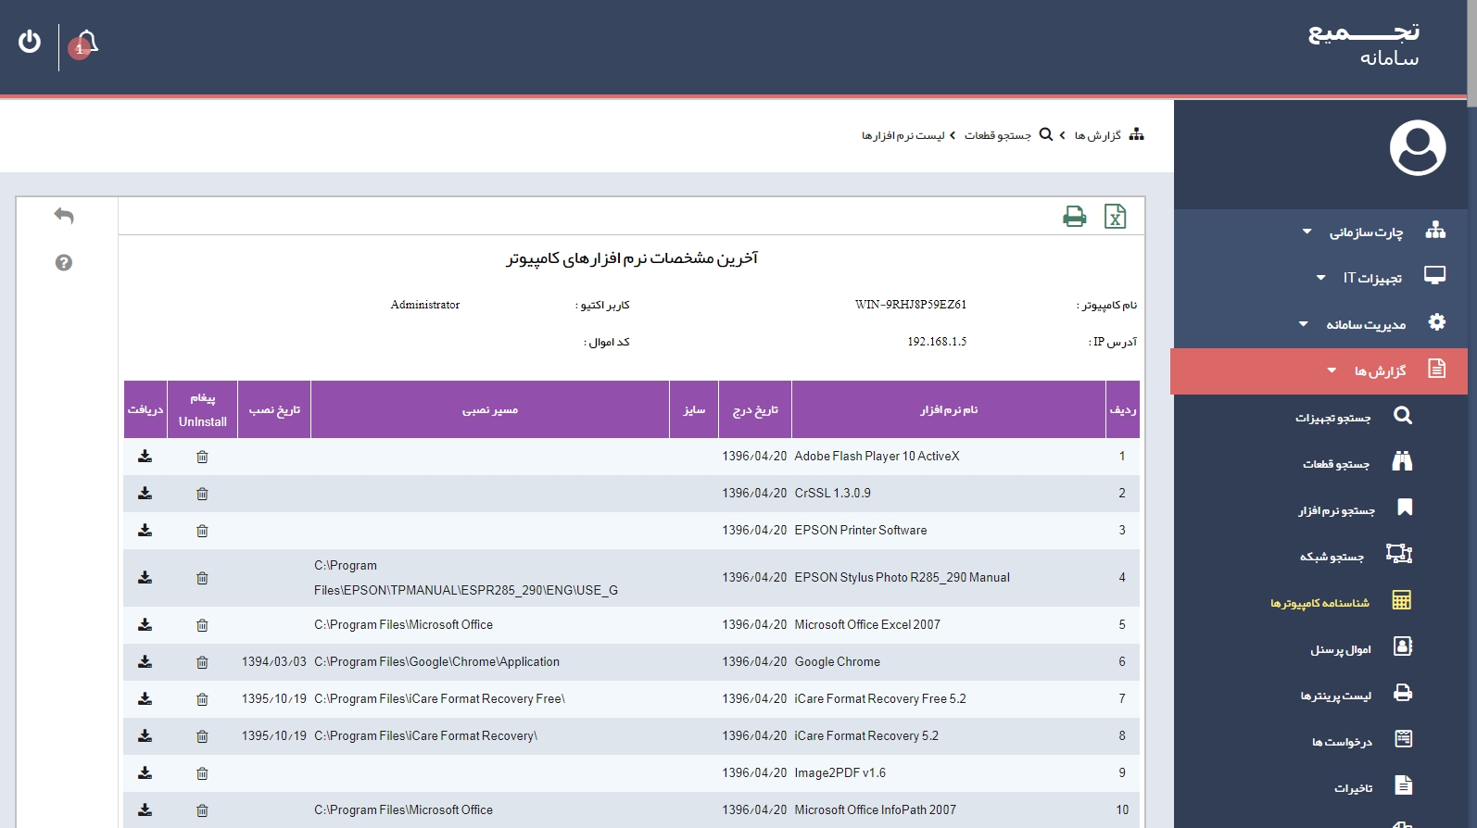Download the Adobe Flash Player row
This screenshot has width=1477, height=828.
pos(145,457)
